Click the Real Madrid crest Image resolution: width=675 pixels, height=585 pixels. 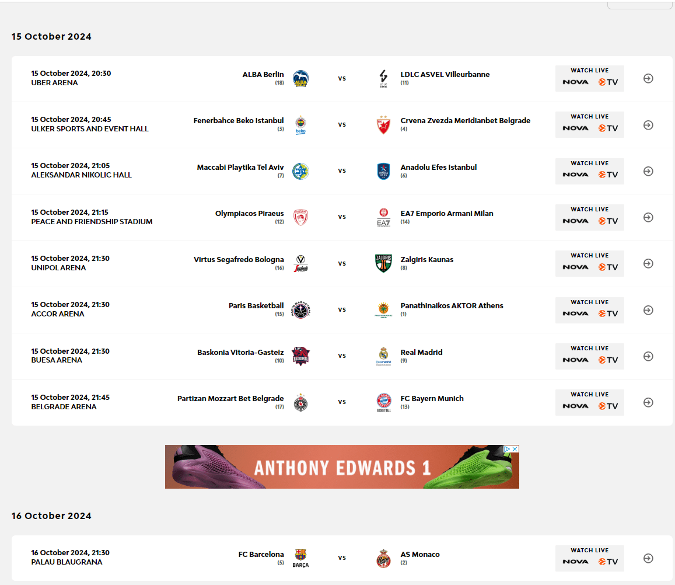[x=383, y=356]
